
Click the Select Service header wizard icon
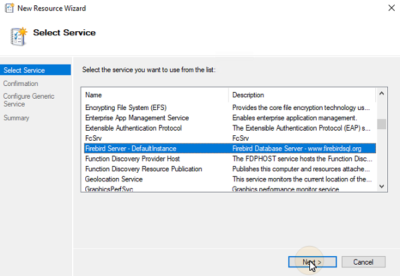[x=19, y=33]
